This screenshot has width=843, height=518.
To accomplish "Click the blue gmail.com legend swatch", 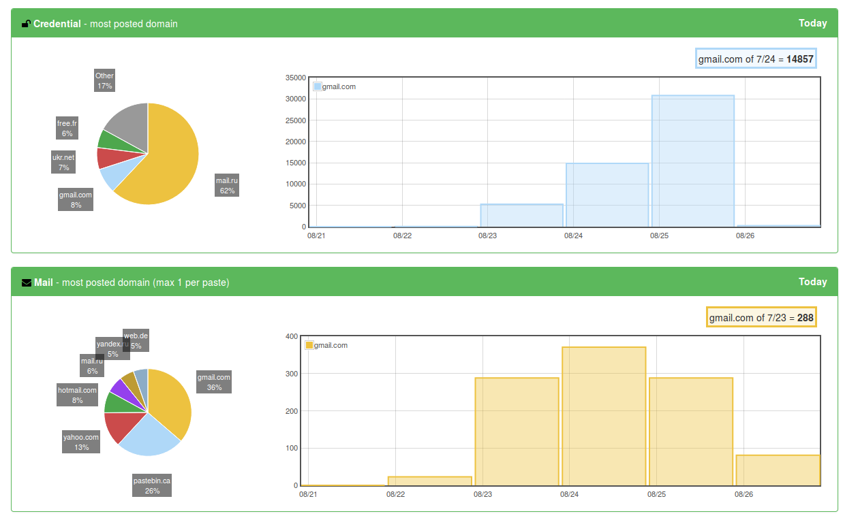I will click(318, 86).
